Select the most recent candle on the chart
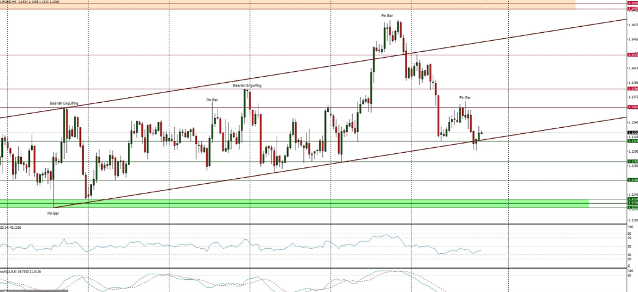 pos(482,133)
